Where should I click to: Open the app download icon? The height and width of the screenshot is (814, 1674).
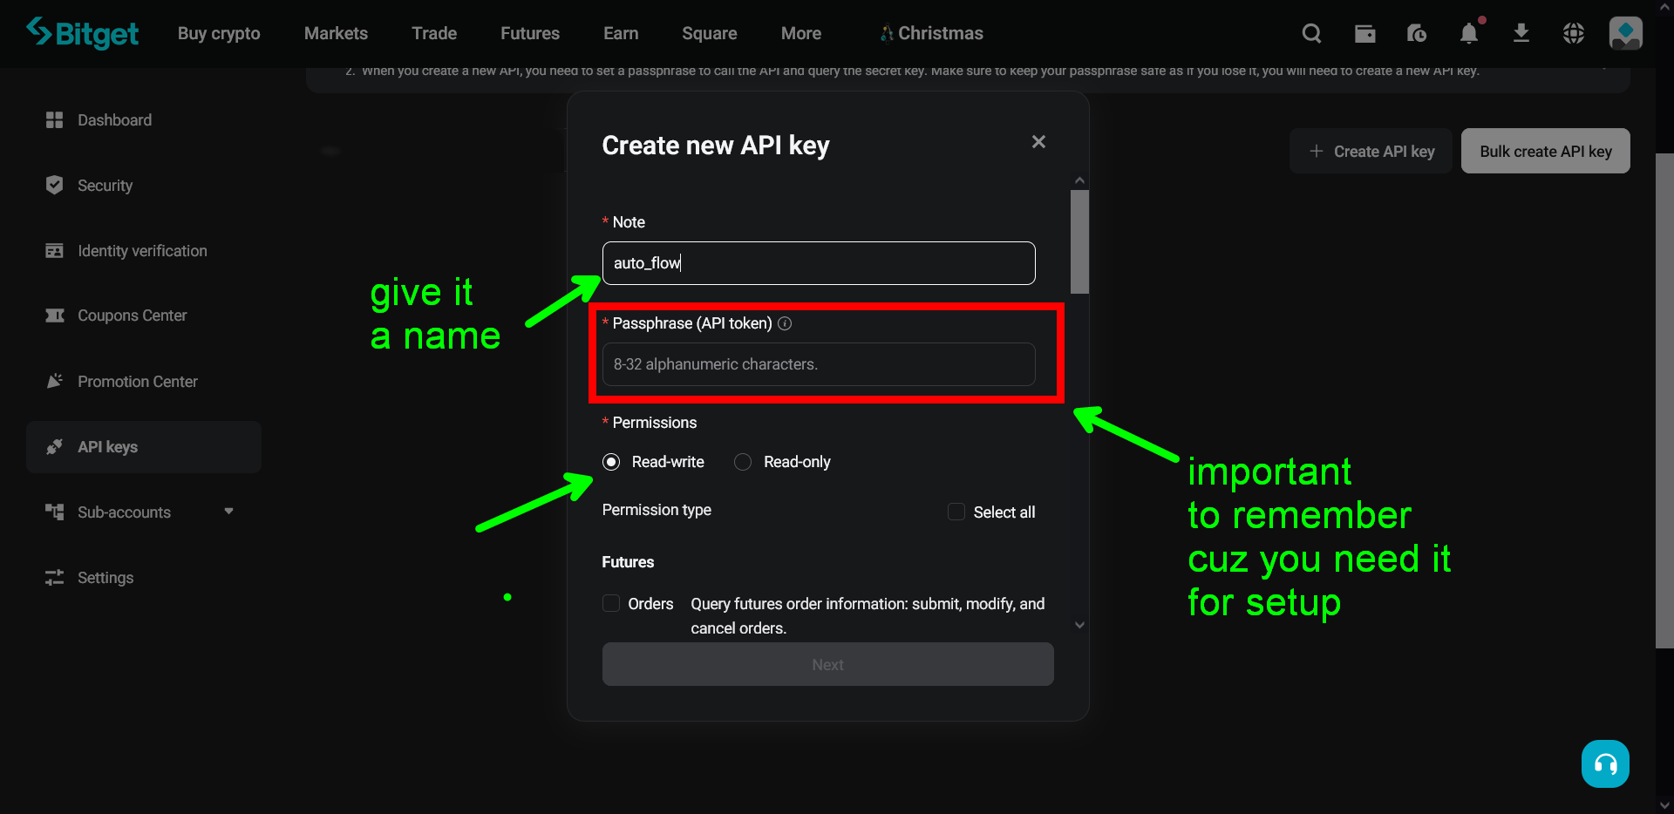[x=1521, y=33]
